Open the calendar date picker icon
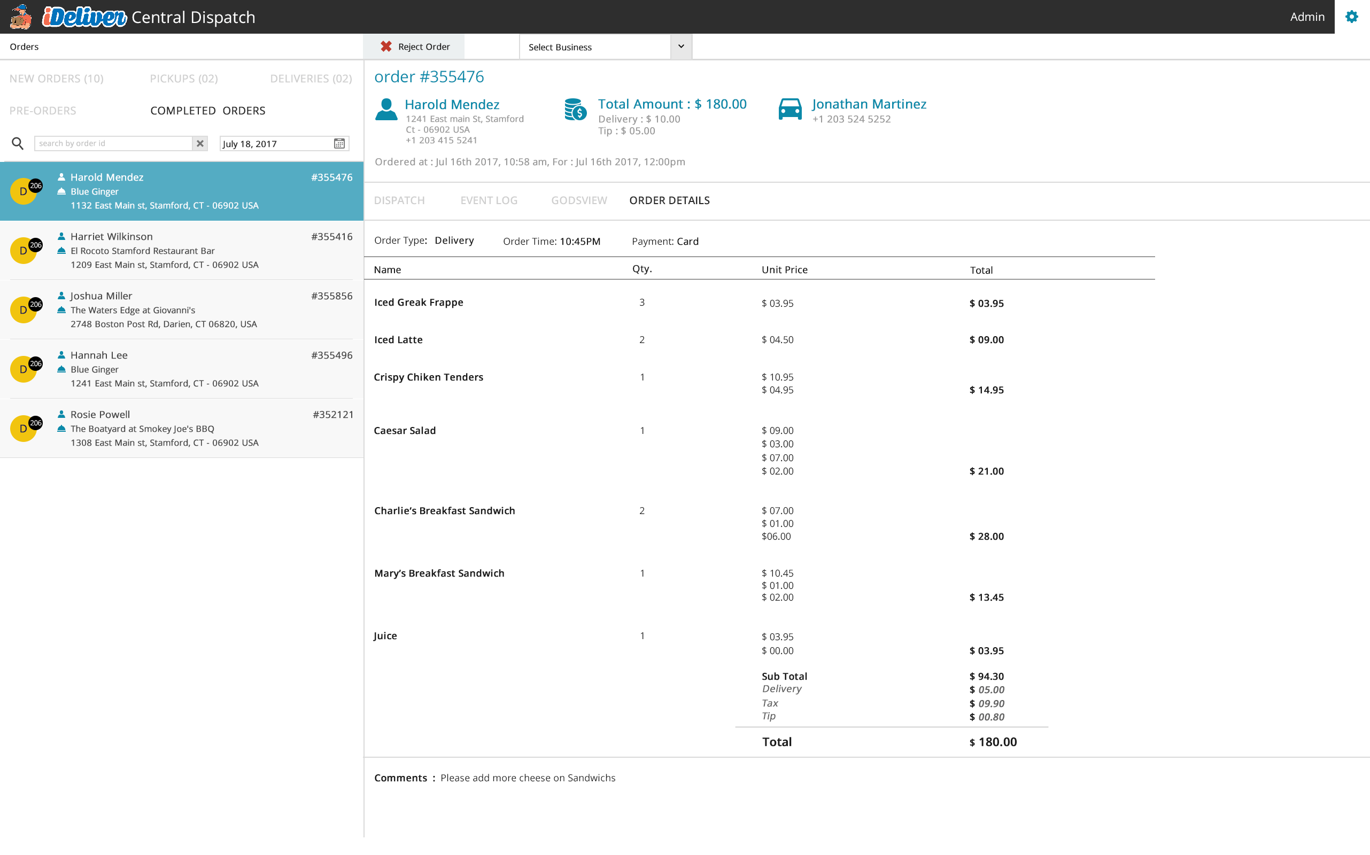This screenshot has height=855, width=1370. 339,144
